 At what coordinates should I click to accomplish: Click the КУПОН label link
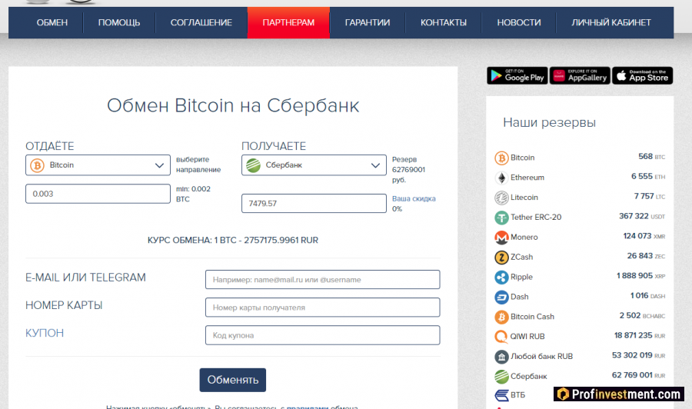(x=45, y=333)
